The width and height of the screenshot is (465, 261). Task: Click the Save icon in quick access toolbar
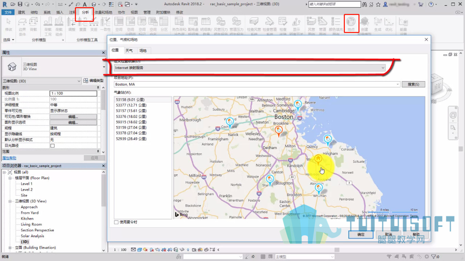20,4
